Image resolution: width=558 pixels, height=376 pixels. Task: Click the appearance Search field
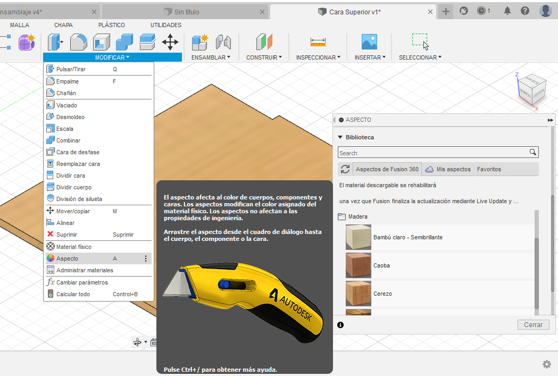(x=438, y=152)
